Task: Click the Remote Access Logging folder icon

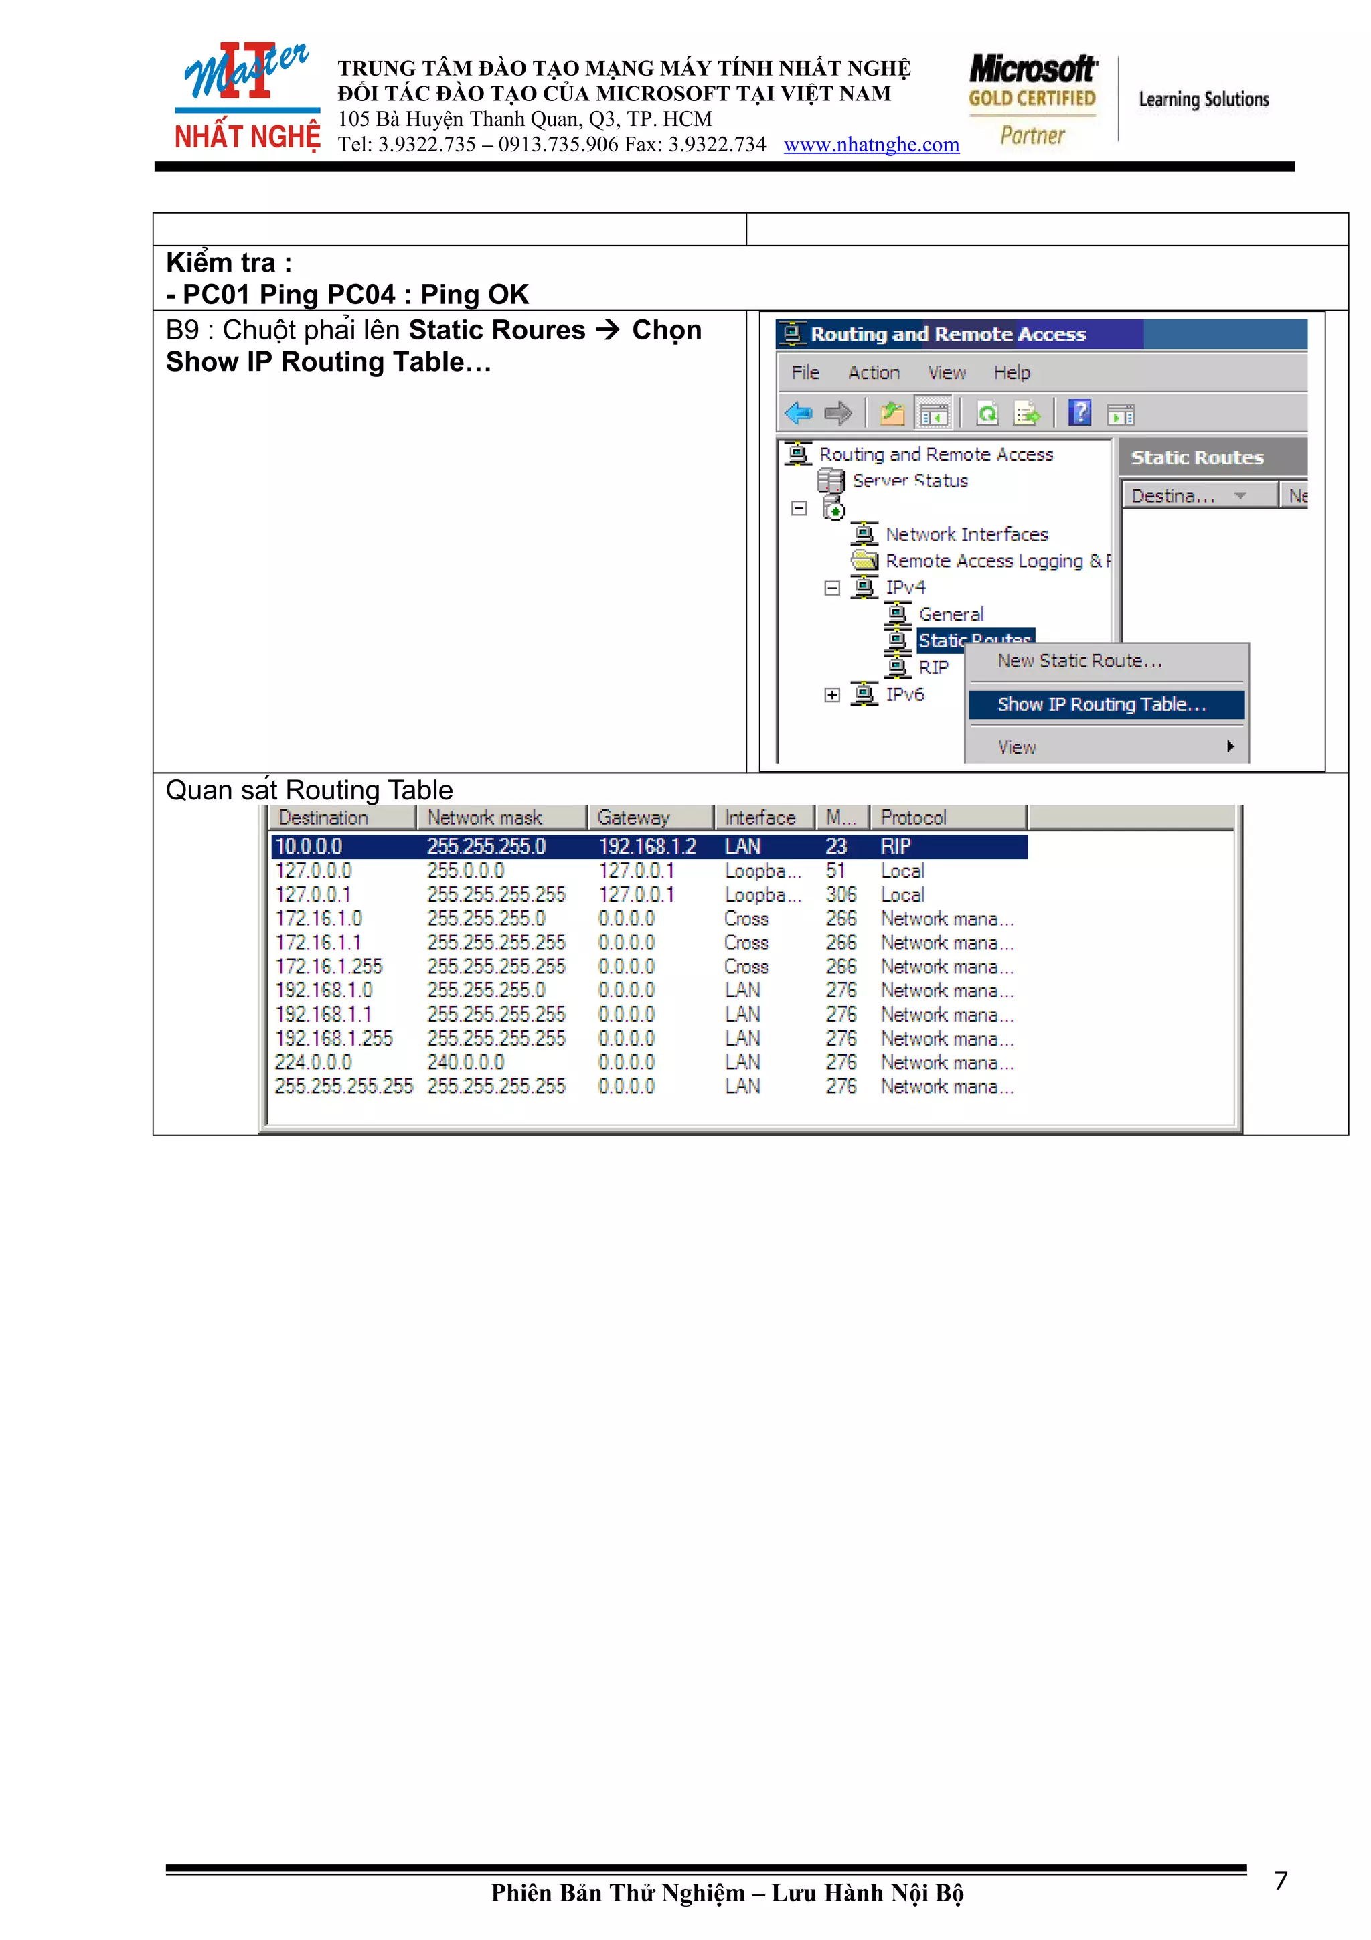Action: (x=864, y=560)
